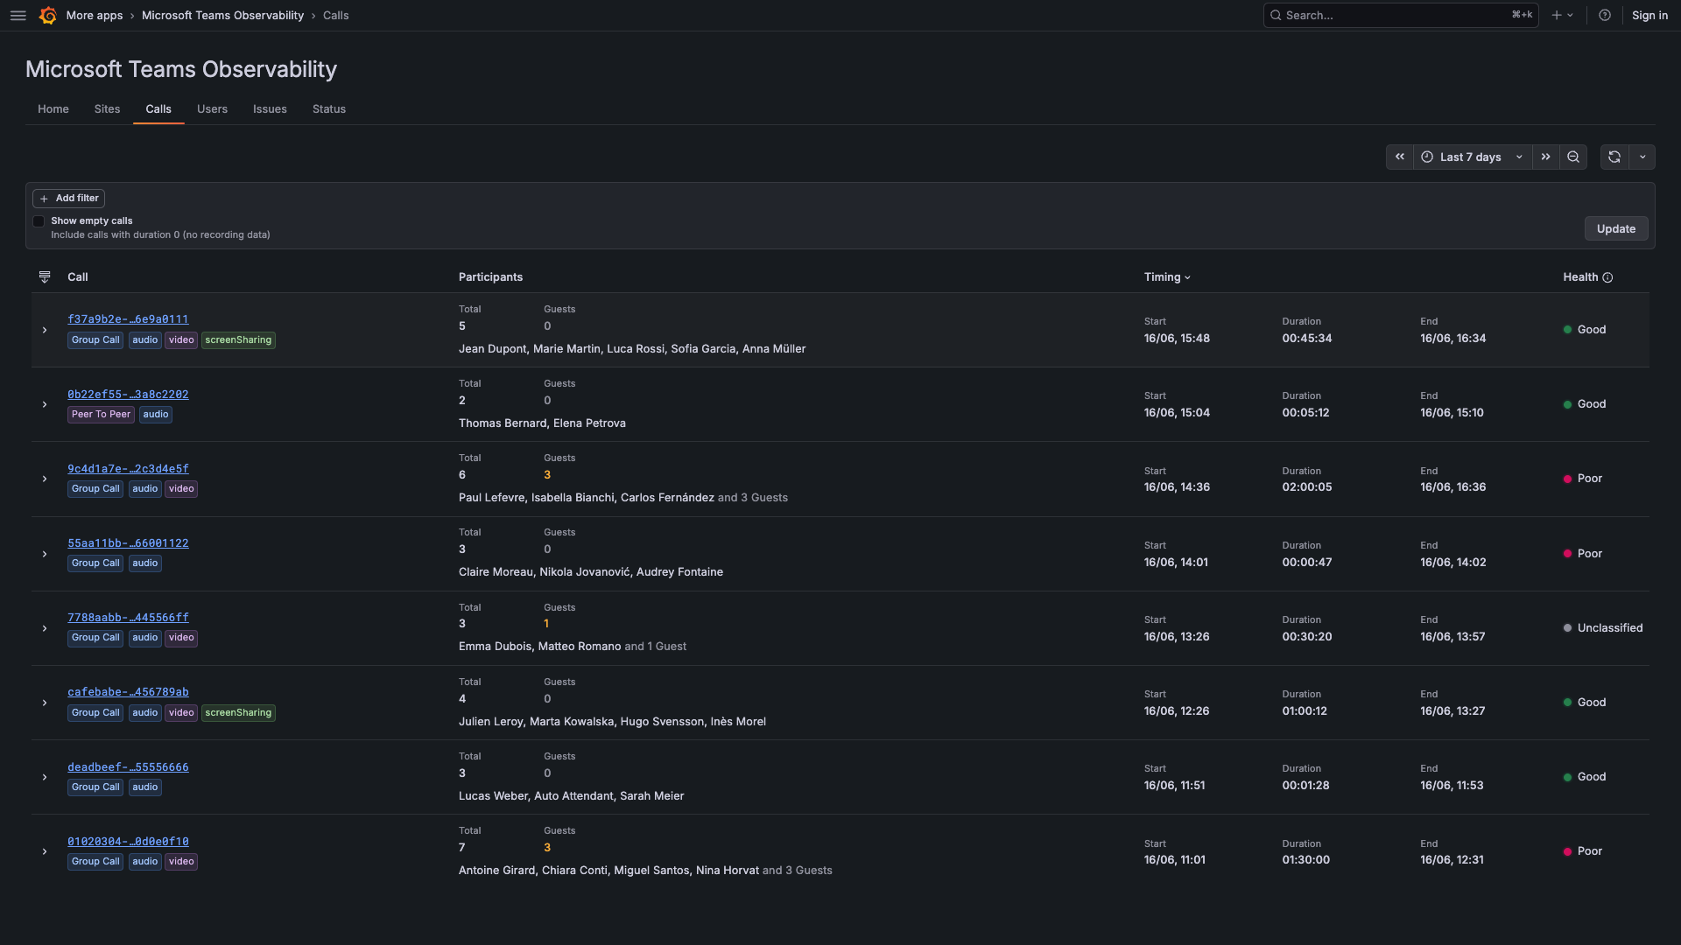The height and width of the screenshot is (945, 1681).
Task: Open call link 01020304-…0d0e0f10
Action: (x=128, y=842)
